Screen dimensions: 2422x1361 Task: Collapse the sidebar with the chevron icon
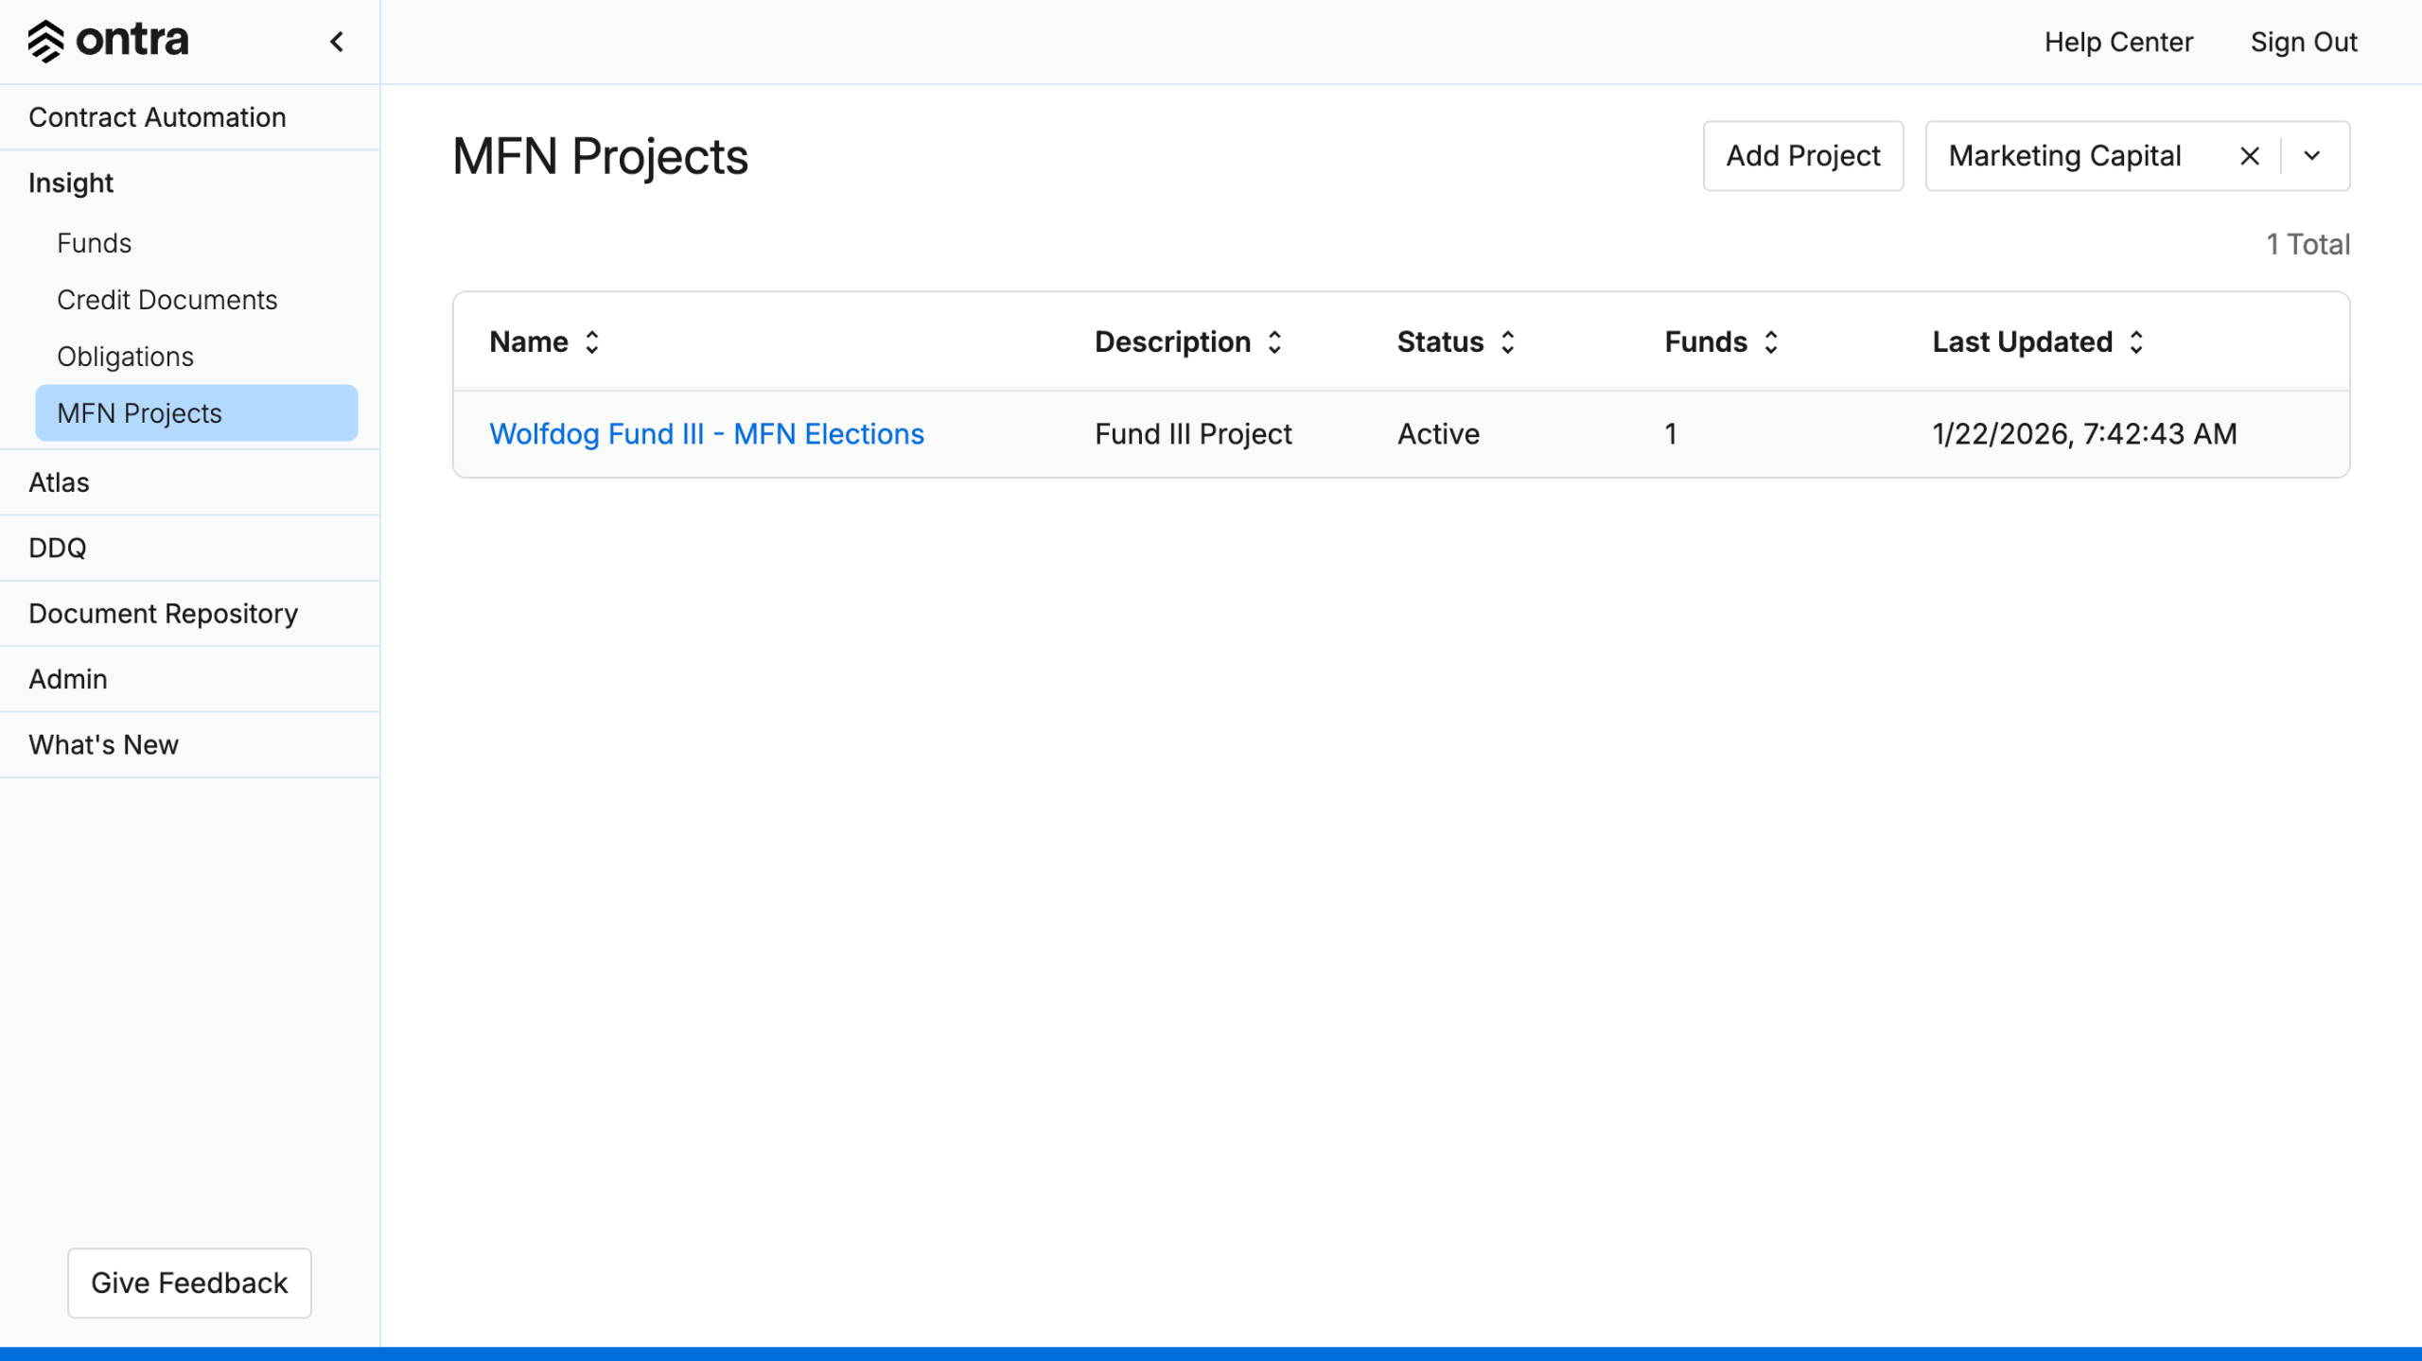337,42
